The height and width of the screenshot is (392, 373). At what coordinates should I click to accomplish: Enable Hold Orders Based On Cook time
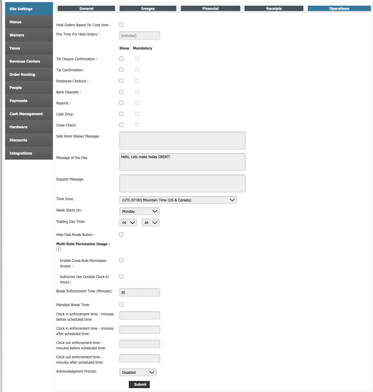pyautogui.click(x=121, y=25)
